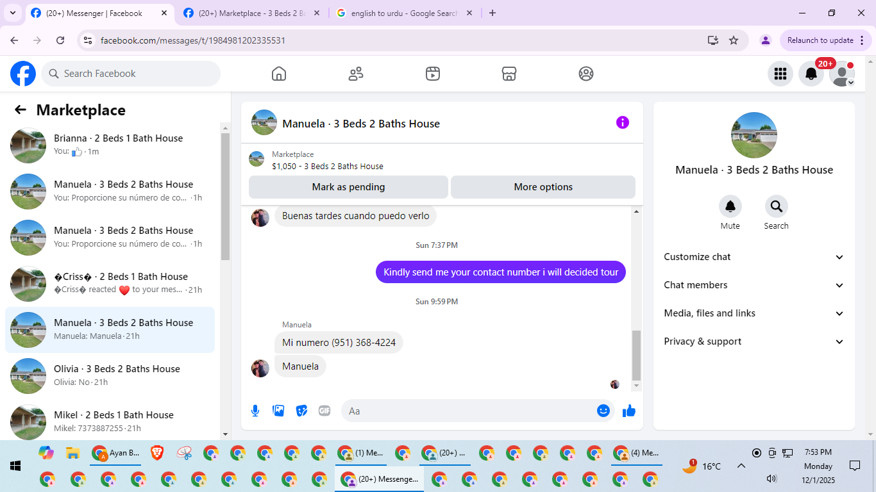Choose a GIF from the GIF icon
Screen dimensions: 876x492
pos(324,411)
